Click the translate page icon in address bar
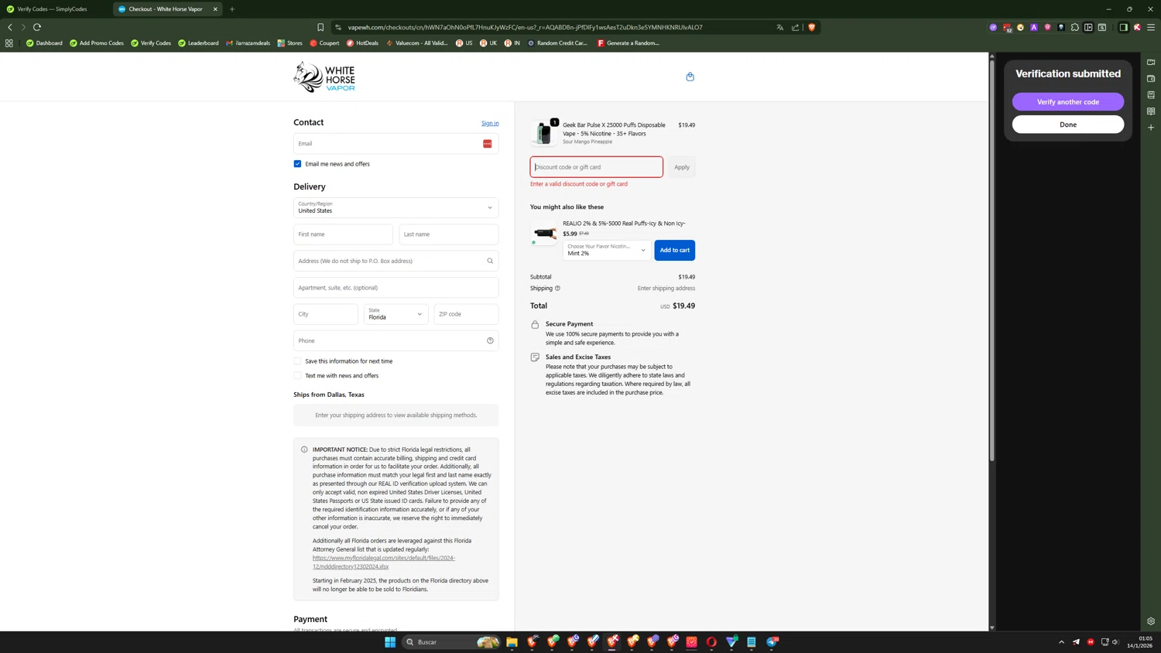 779,27
